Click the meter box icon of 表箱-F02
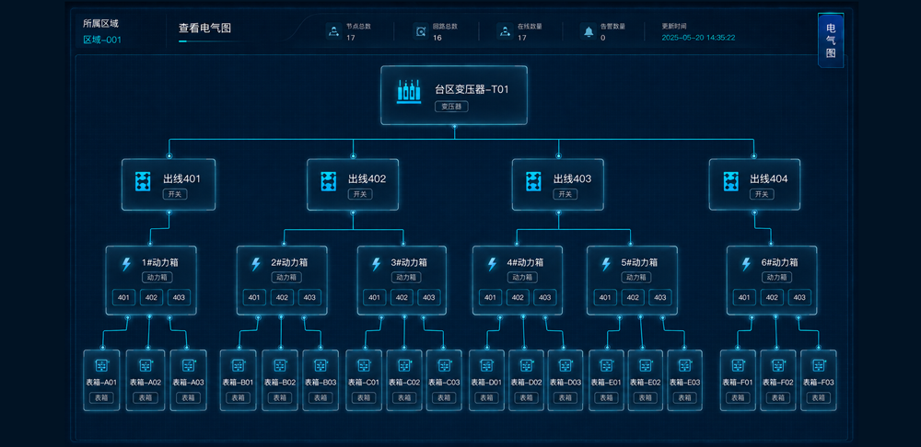The height and width of the screenshot is (447, 921). pos(778,365)
